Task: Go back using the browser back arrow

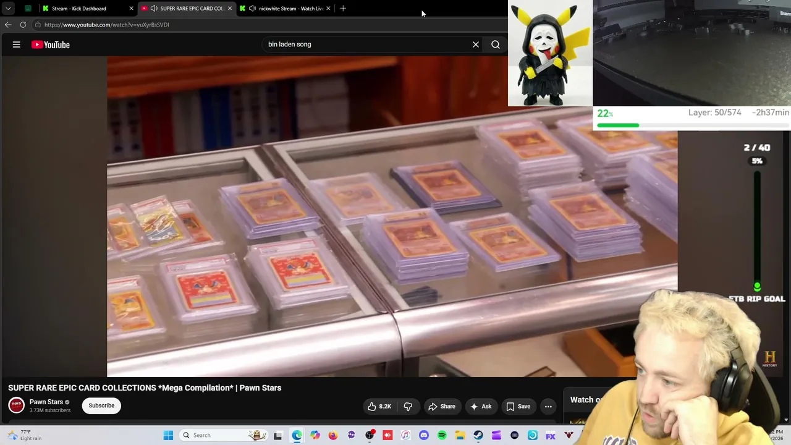Action: point(8,25)
